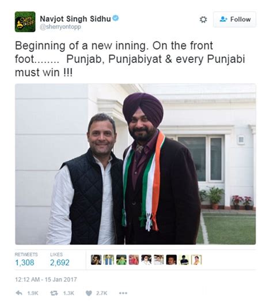
Task: Click the 2.7K like count
Action: point(101,293)
